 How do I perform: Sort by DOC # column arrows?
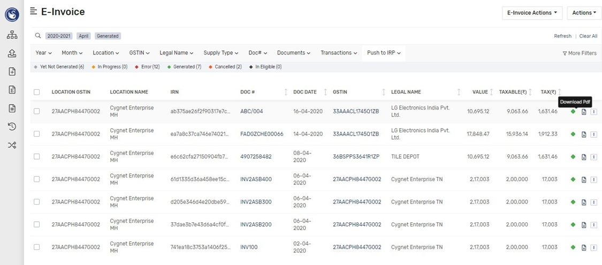(285, 92)
